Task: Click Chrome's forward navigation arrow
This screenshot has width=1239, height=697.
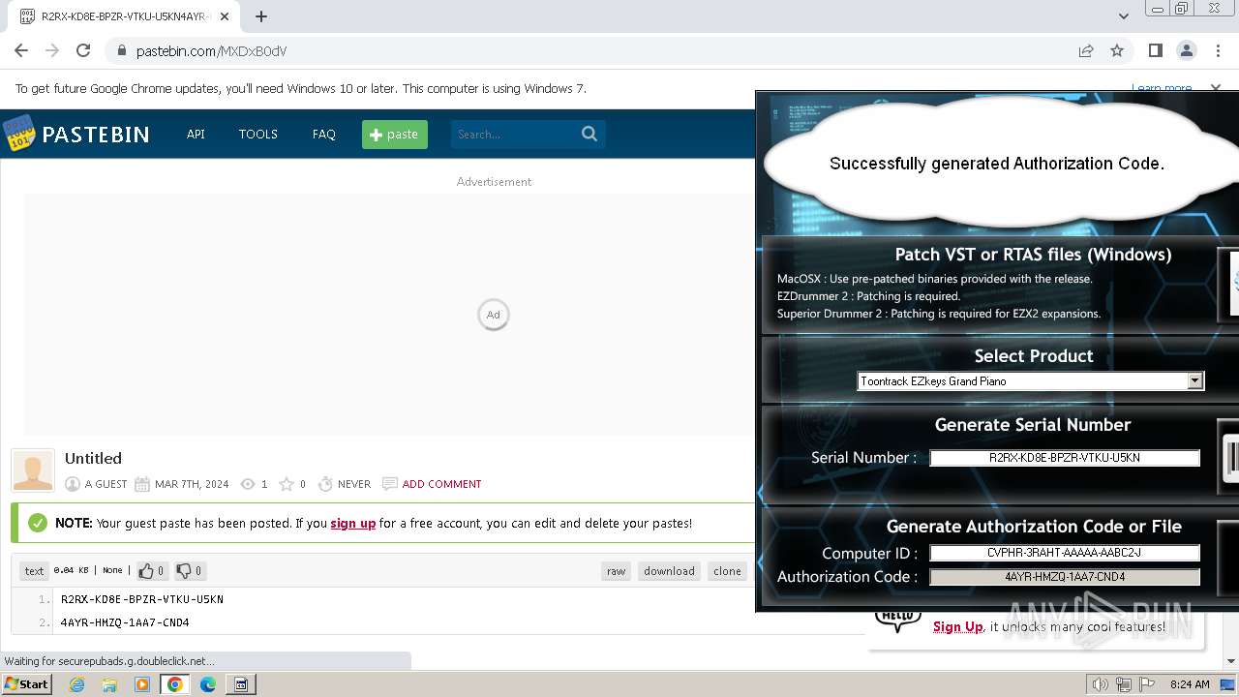Action: tap(52, 50)
